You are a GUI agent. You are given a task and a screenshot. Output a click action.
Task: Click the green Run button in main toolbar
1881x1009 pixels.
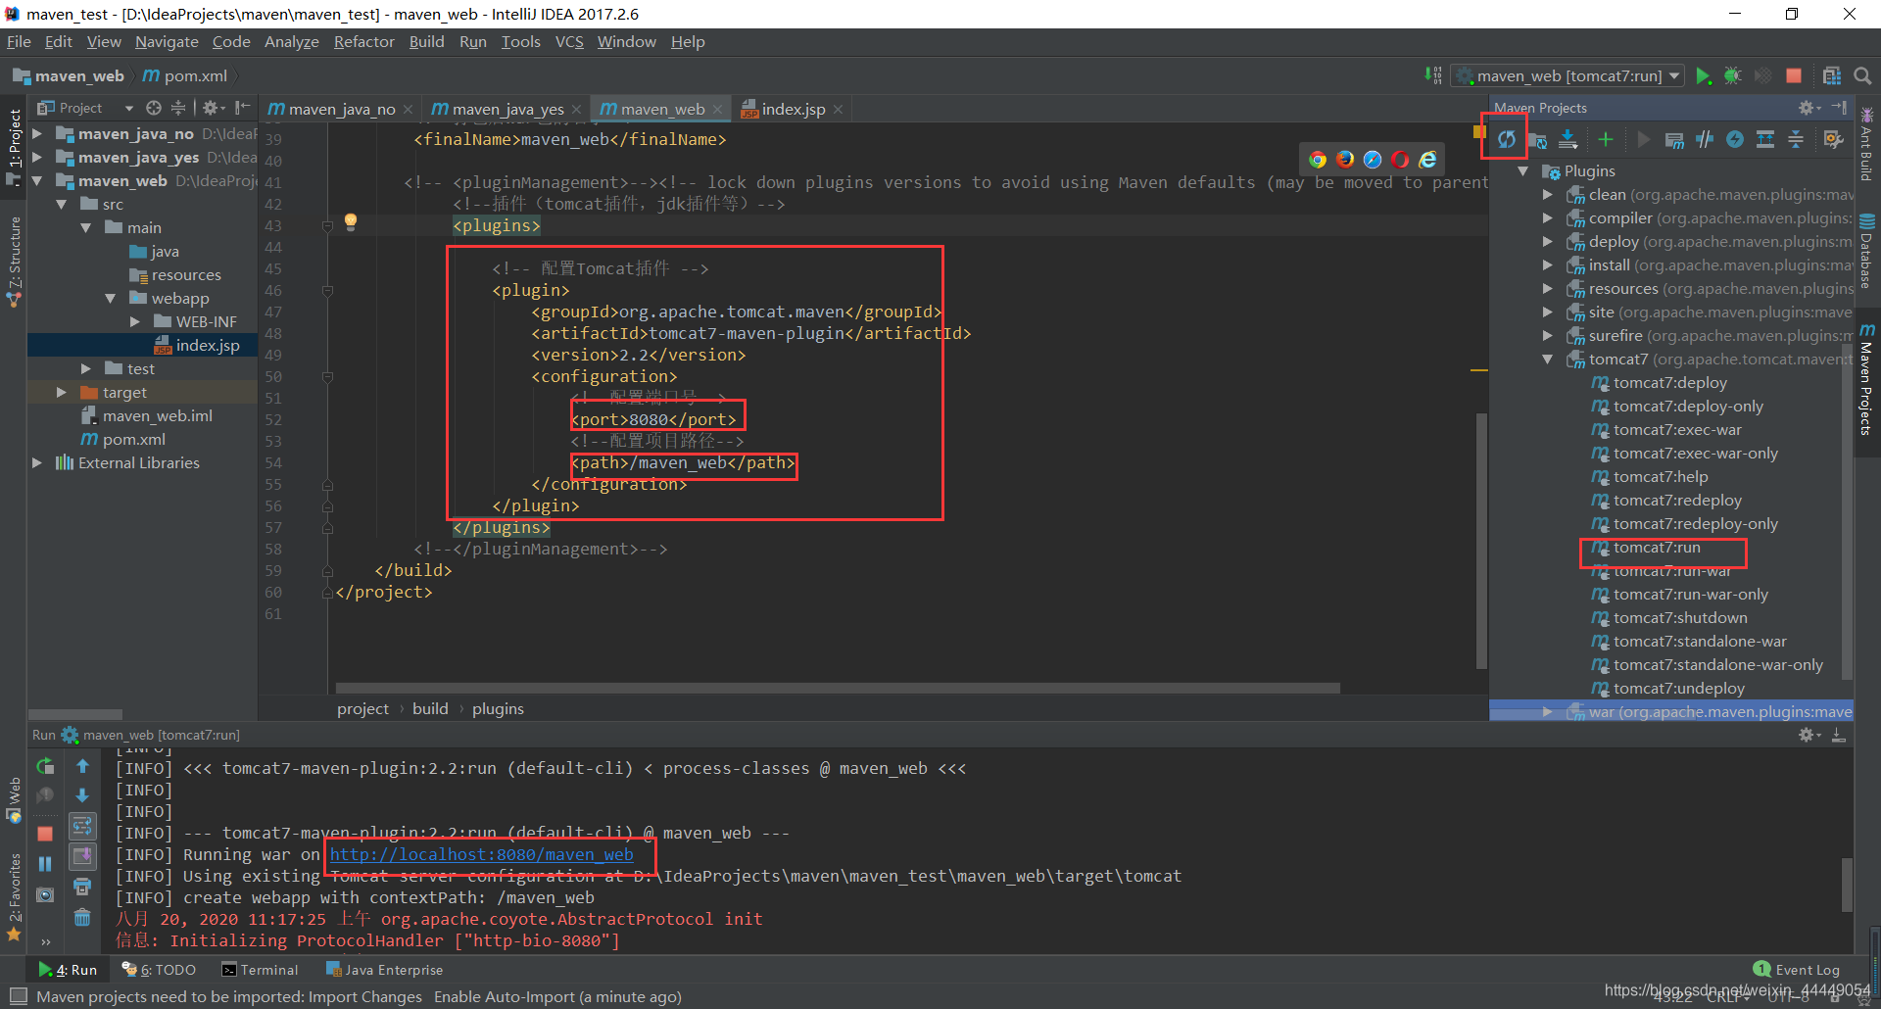[x=1703, y=75]
